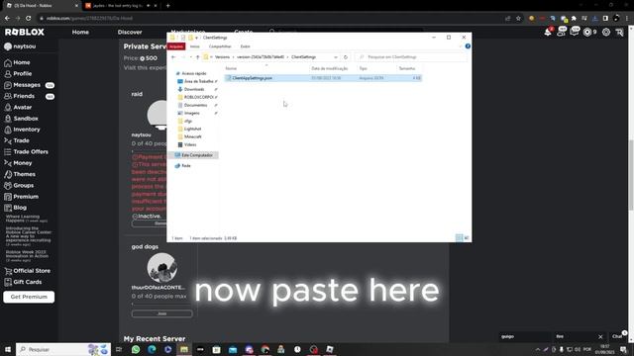Click the Windows Start button
This screenshot has height=356, width=634.
[x=8, y=349]
